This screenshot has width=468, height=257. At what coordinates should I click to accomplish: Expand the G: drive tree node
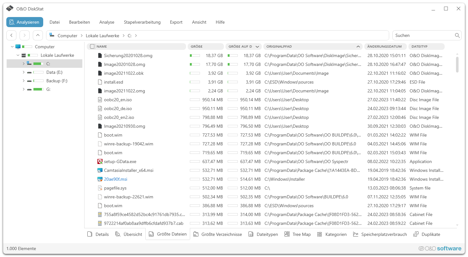click(x=24, y=89)
